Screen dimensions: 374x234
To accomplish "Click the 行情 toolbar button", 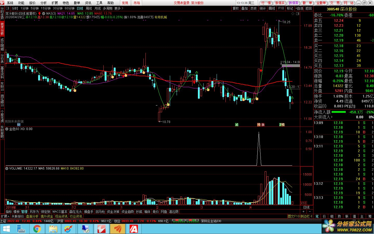I will 266,3.
